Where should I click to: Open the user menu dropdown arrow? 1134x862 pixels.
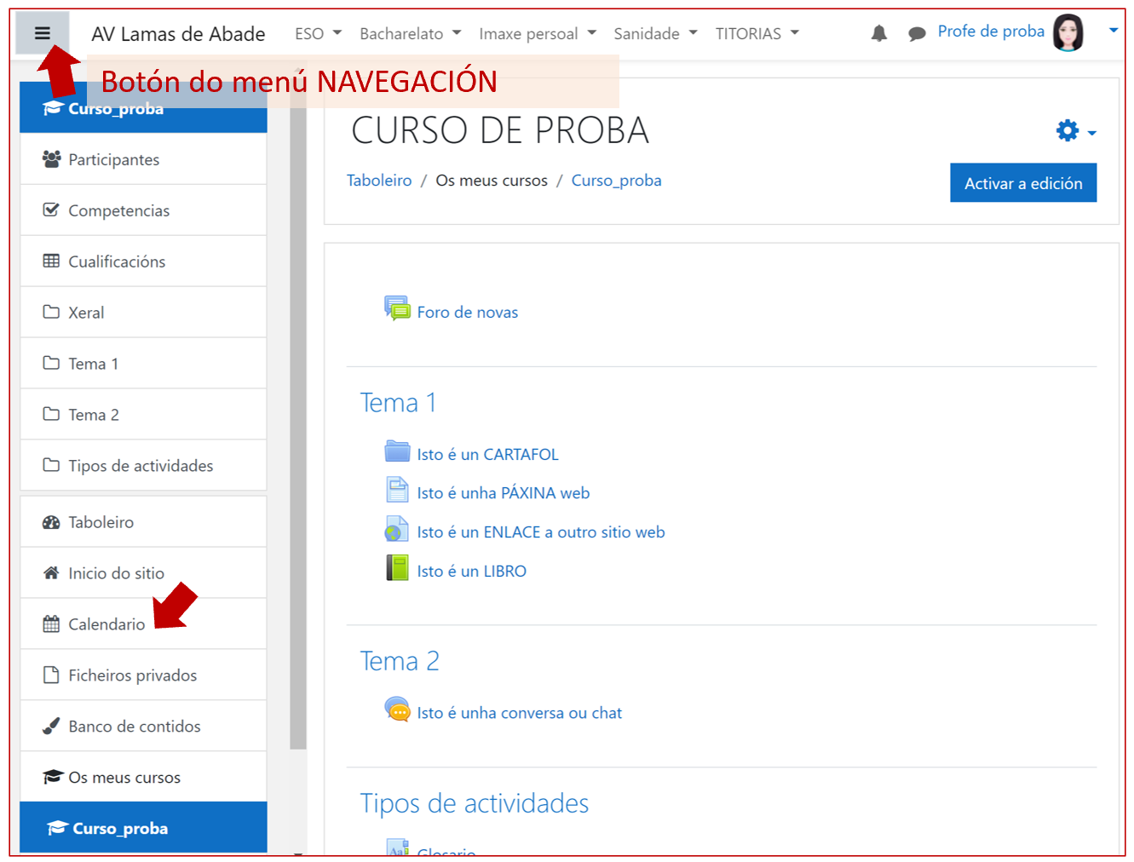click(1113, 31)
